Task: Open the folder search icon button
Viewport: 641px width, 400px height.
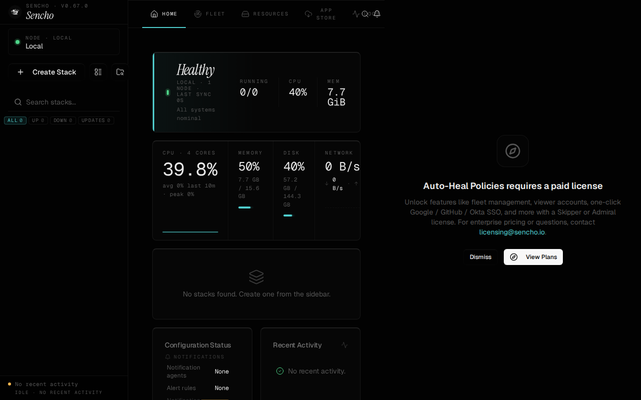Action: pos(120,72)
